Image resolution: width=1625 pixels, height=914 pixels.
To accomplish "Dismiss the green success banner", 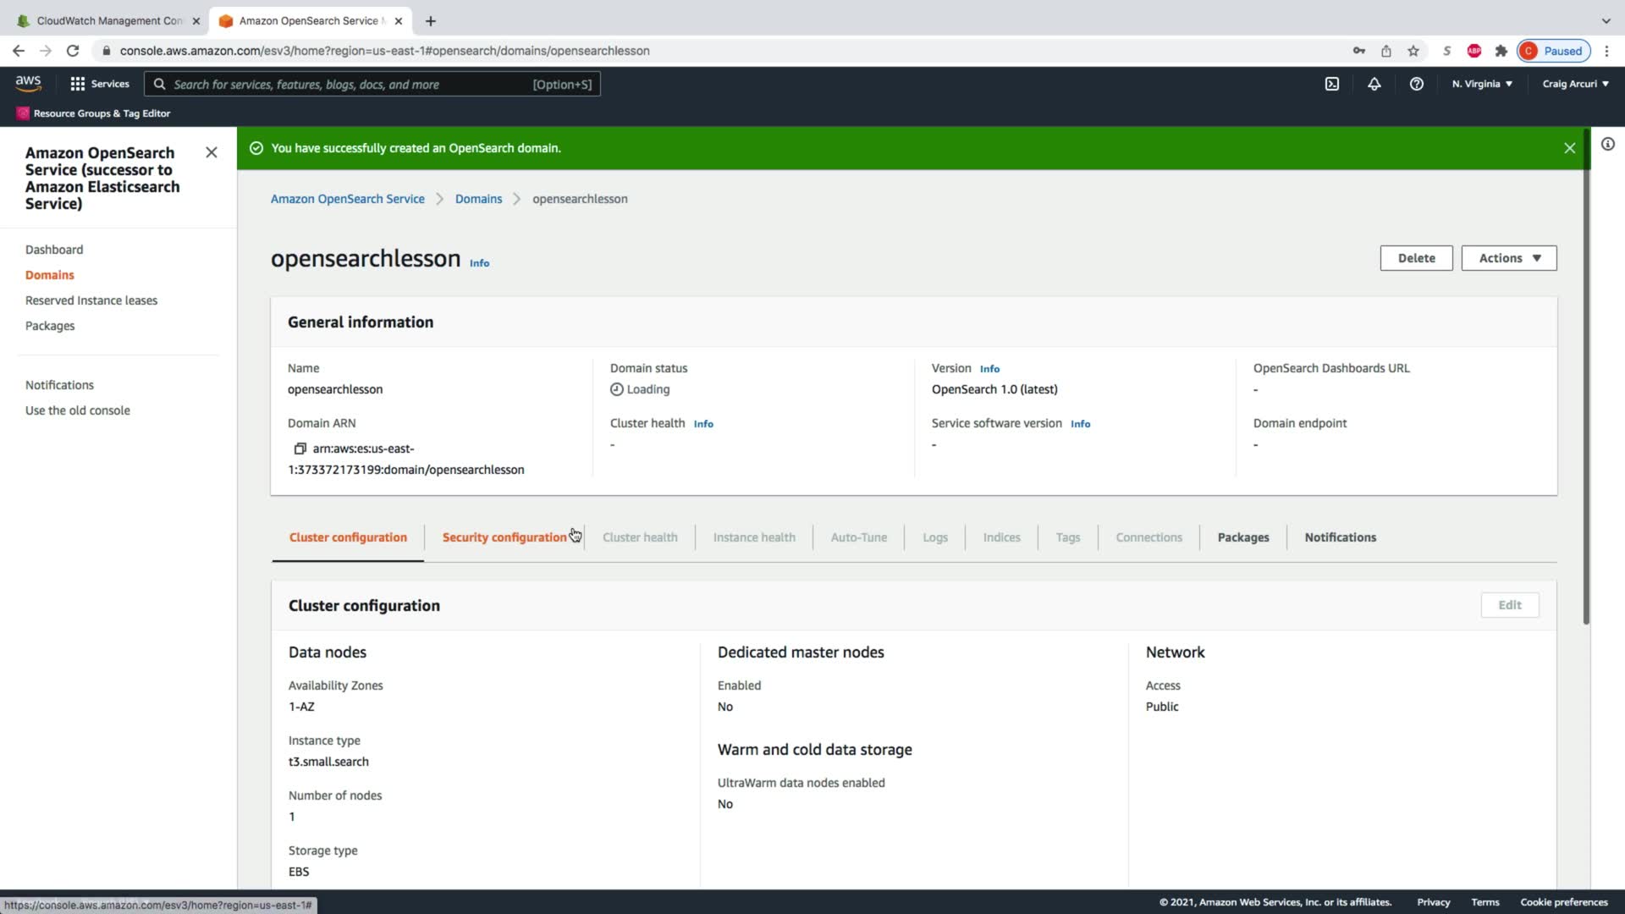I will click(1569, 148).
